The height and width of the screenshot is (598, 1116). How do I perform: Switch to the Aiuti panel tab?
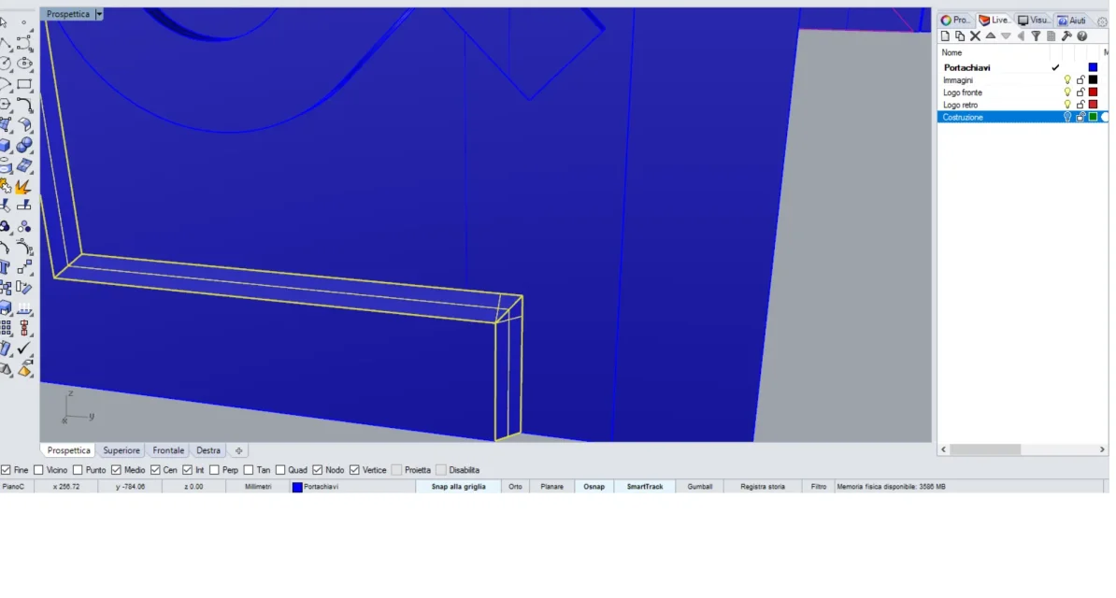[1072, 21]
